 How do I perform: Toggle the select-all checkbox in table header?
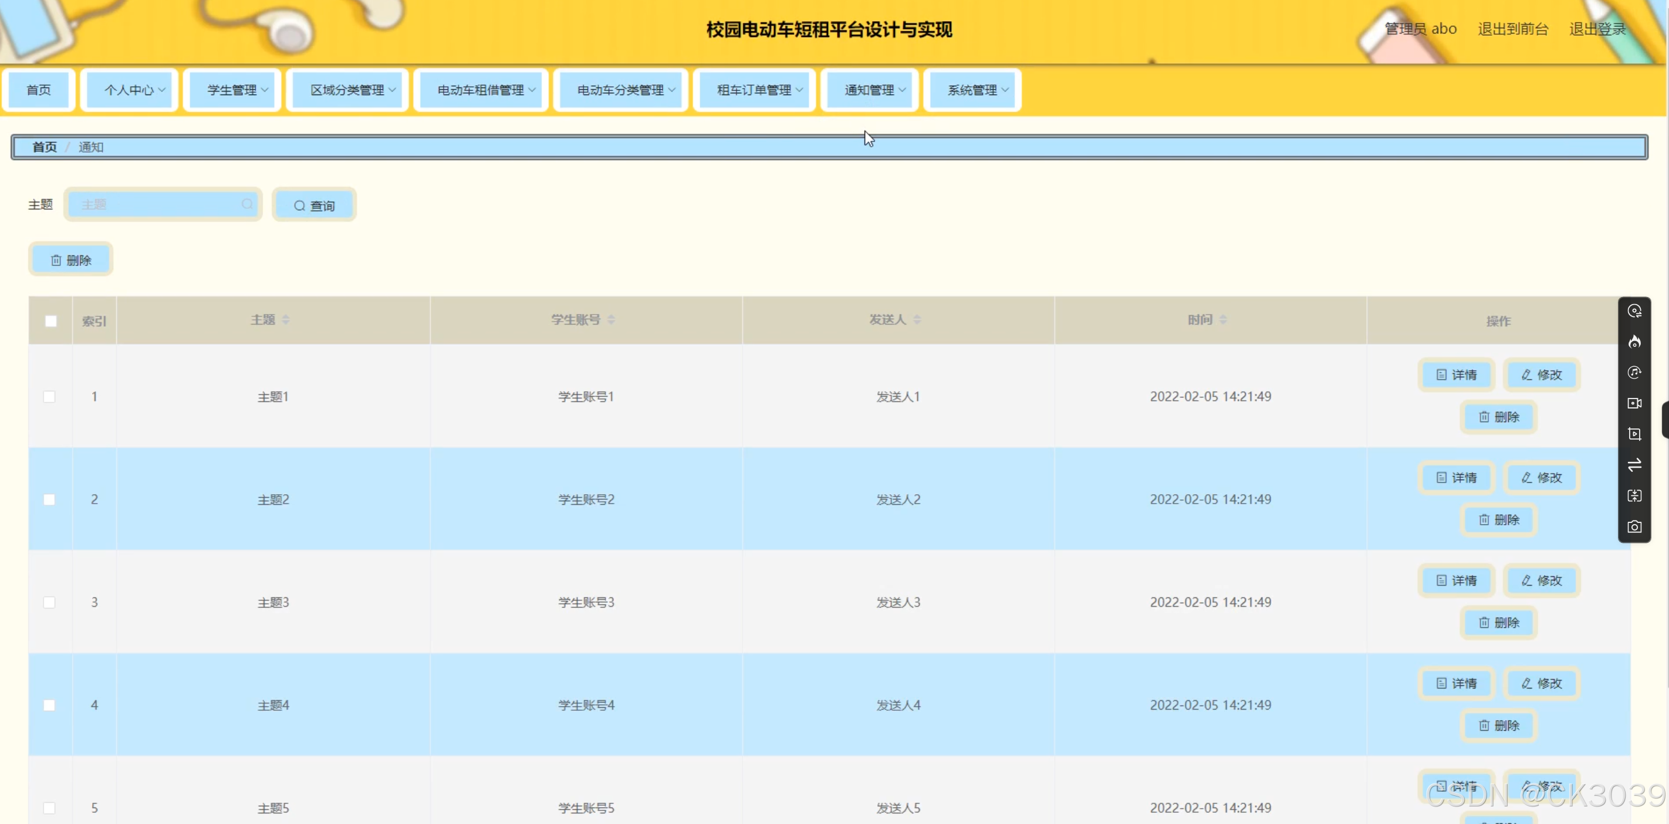click(50, 320)
